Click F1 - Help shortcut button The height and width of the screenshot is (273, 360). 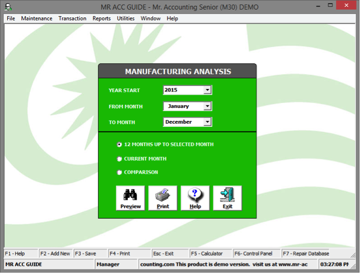tap(21, 254)
